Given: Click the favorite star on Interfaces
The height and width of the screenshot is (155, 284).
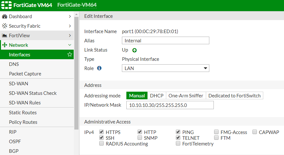Looking at the screenshot, I should 70,54.
